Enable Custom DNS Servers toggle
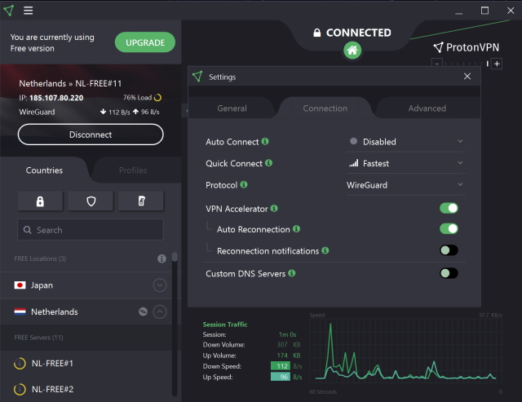 pos(449,273)
